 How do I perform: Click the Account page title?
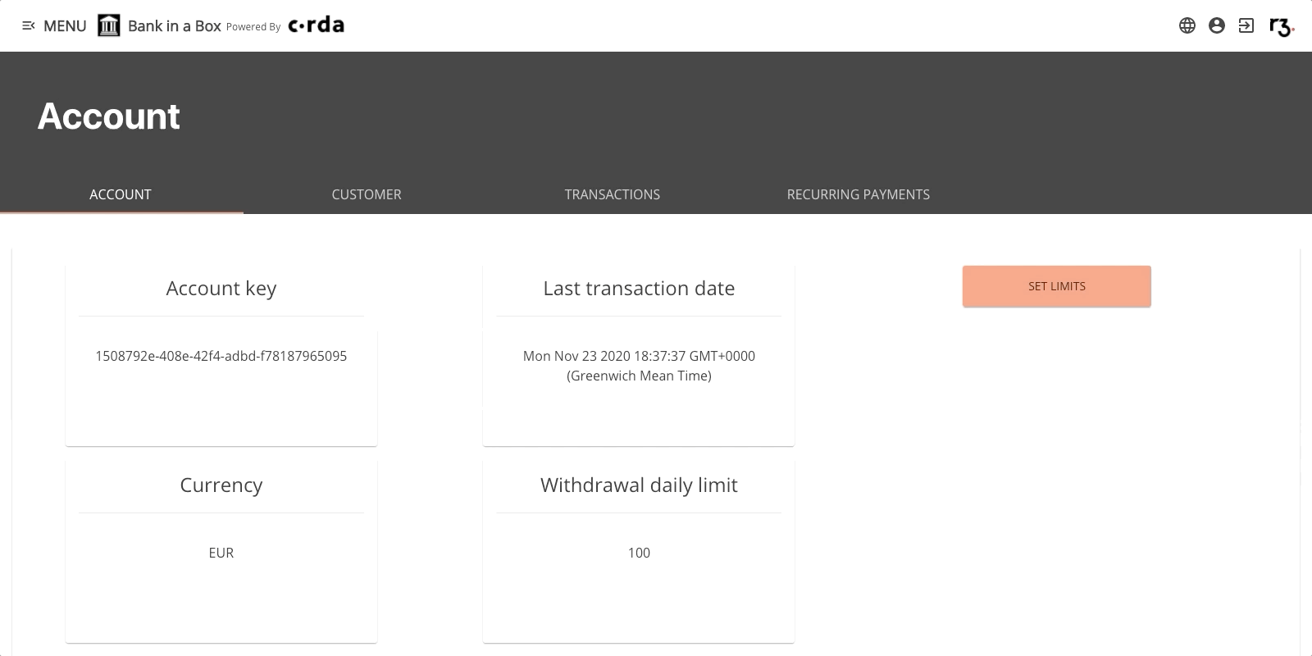click(x=109, y=116)
